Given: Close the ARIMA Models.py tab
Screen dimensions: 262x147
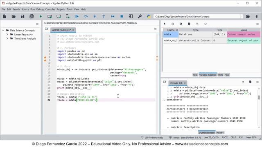Looking at the screenshot, I should click(x=73, y=30).
